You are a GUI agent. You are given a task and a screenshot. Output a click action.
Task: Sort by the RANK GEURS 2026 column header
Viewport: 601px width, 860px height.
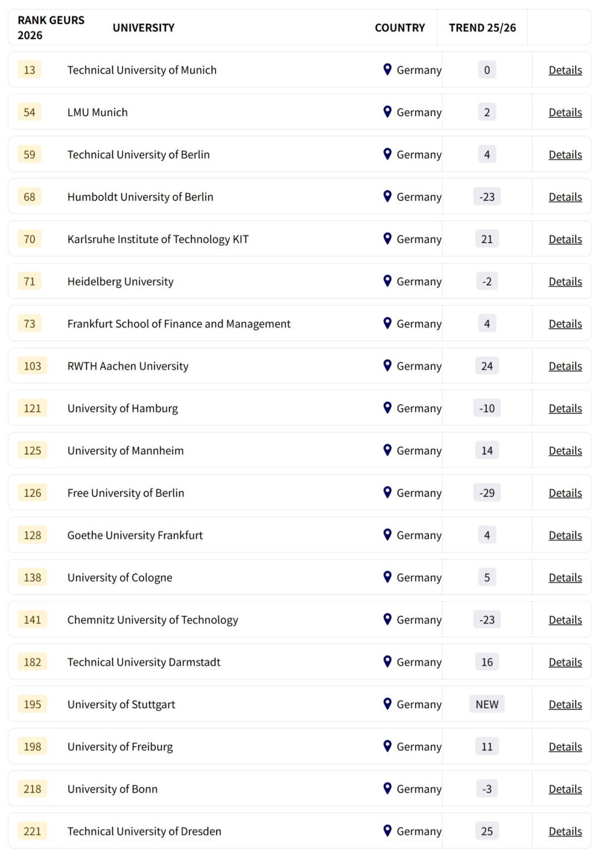tap(51, 27)
